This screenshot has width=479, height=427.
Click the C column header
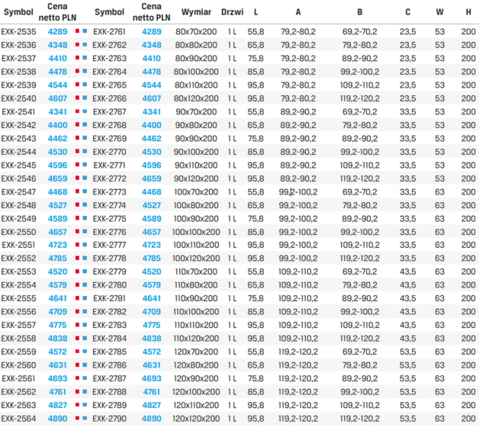[408, 12]
